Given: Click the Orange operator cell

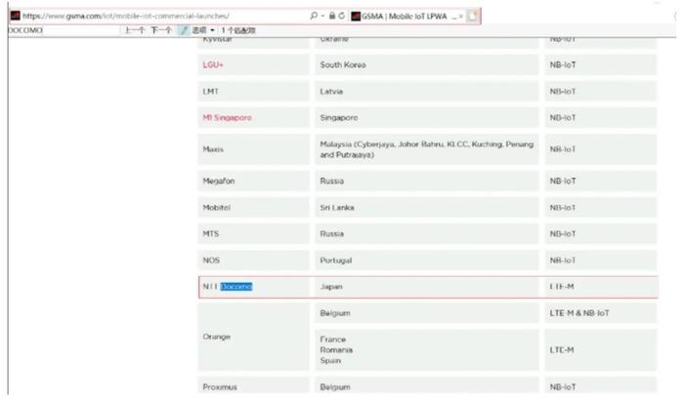Looking at the screenshot, I should pyautogui.click(x=253, y=337).
